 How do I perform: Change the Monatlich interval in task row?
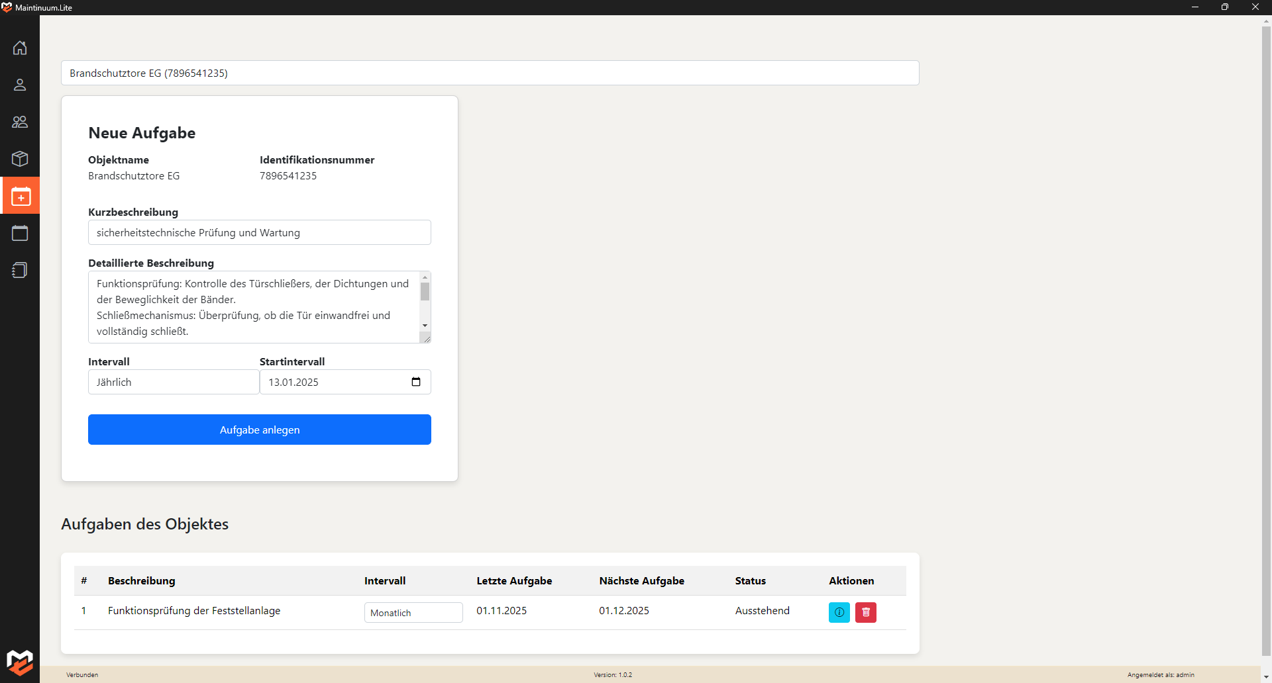point(413,613)
